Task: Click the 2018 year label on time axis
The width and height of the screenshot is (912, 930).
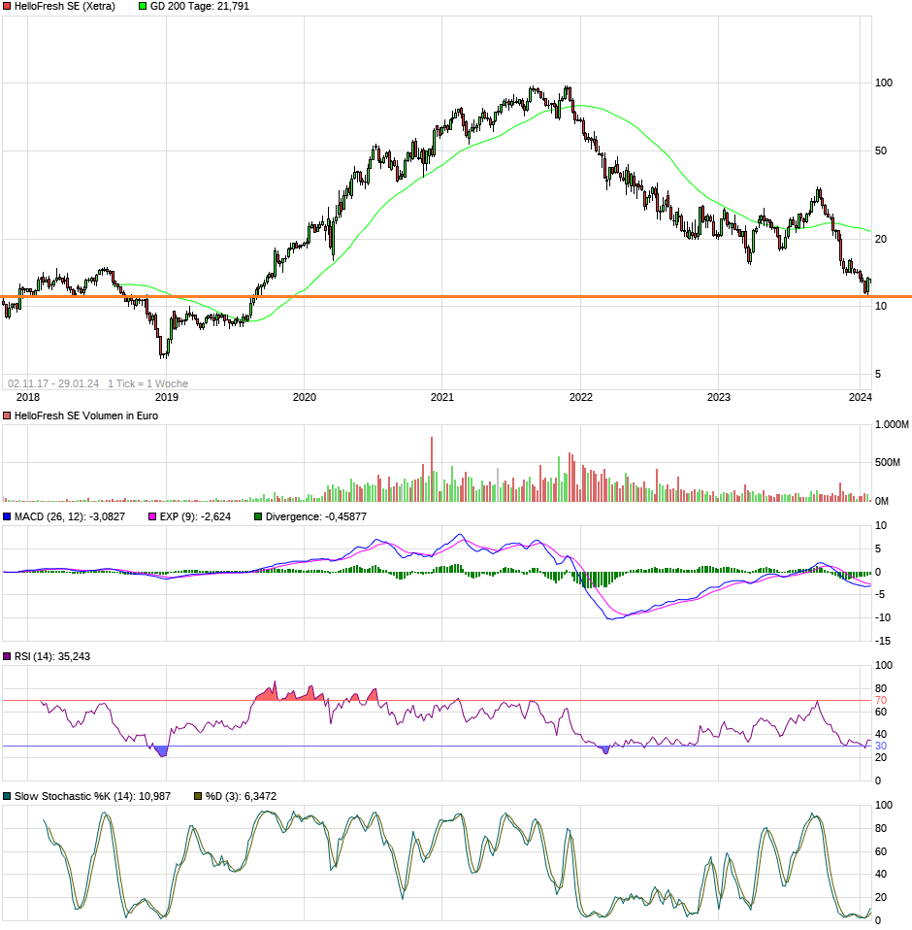Action: (28, 397)
